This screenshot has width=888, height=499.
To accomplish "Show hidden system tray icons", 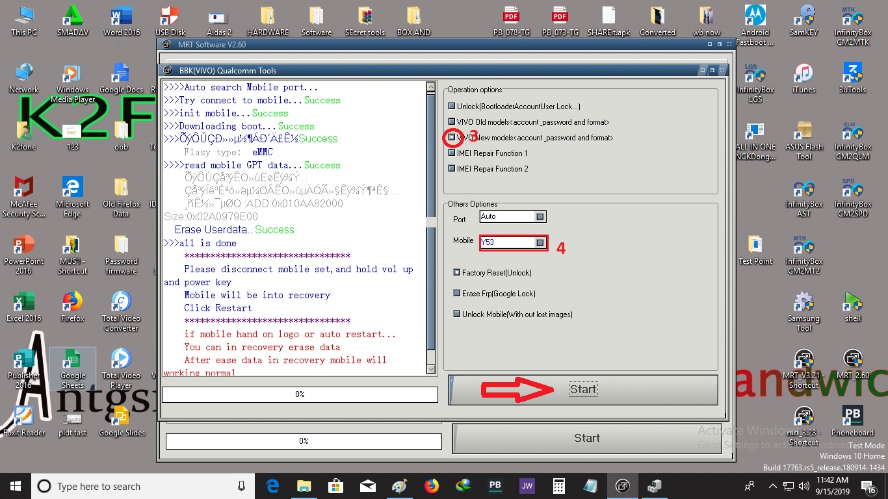I will [772, 486].
